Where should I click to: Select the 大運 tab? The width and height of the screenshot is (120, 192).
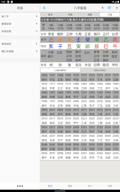click(x=110, y=15)
